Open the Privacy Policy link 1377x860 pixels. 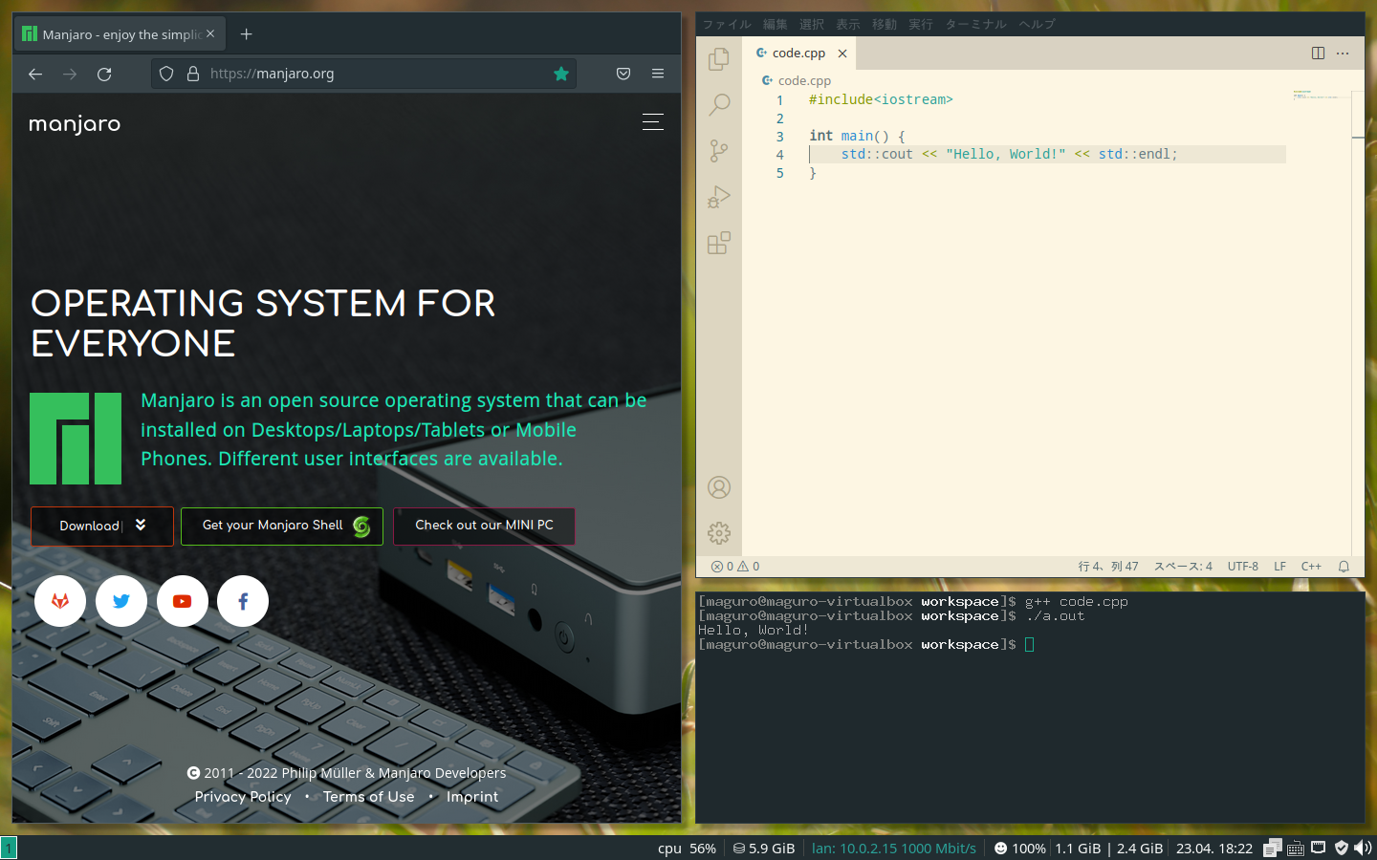(243, 797)
